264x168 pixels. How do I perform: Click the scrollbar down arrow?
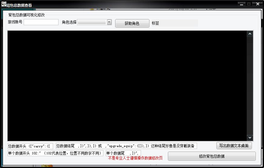250,138
